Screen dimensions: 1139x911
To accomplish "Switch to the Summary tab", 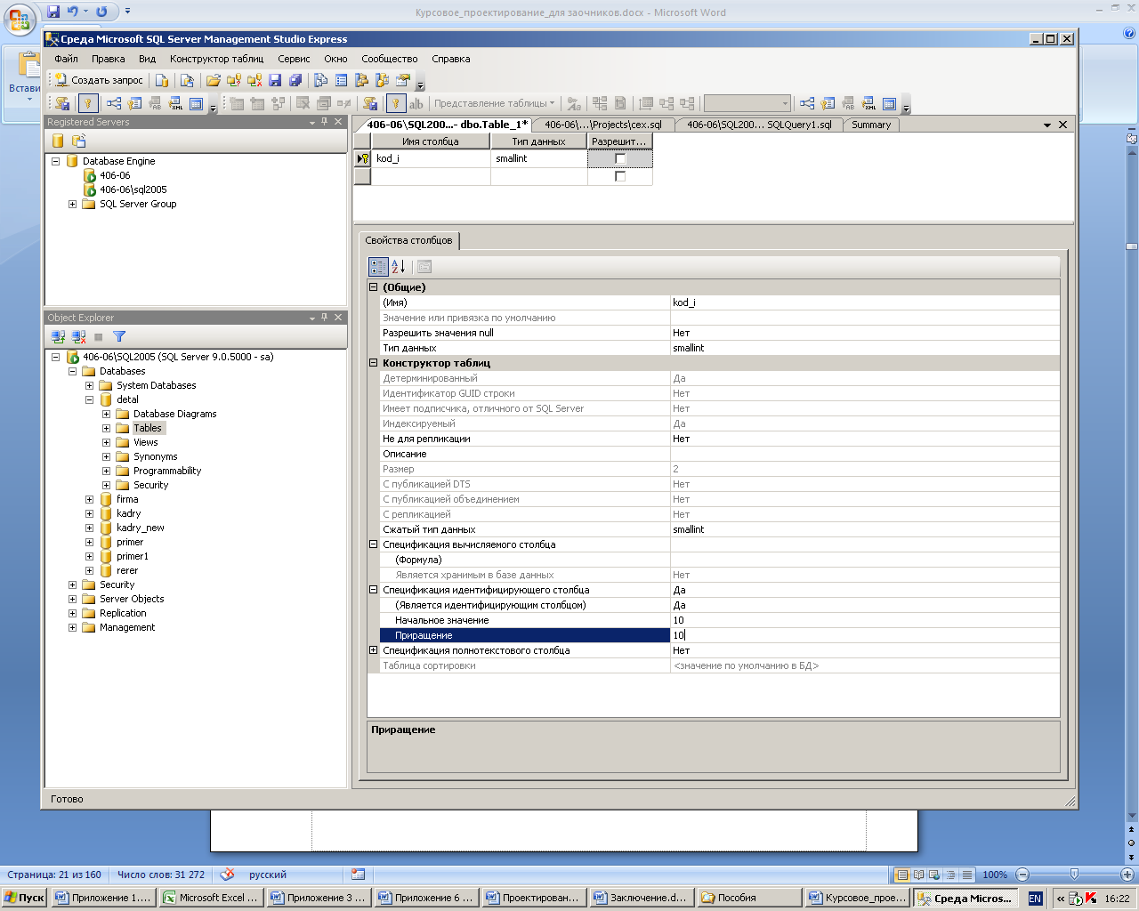I will pos(871,125).
